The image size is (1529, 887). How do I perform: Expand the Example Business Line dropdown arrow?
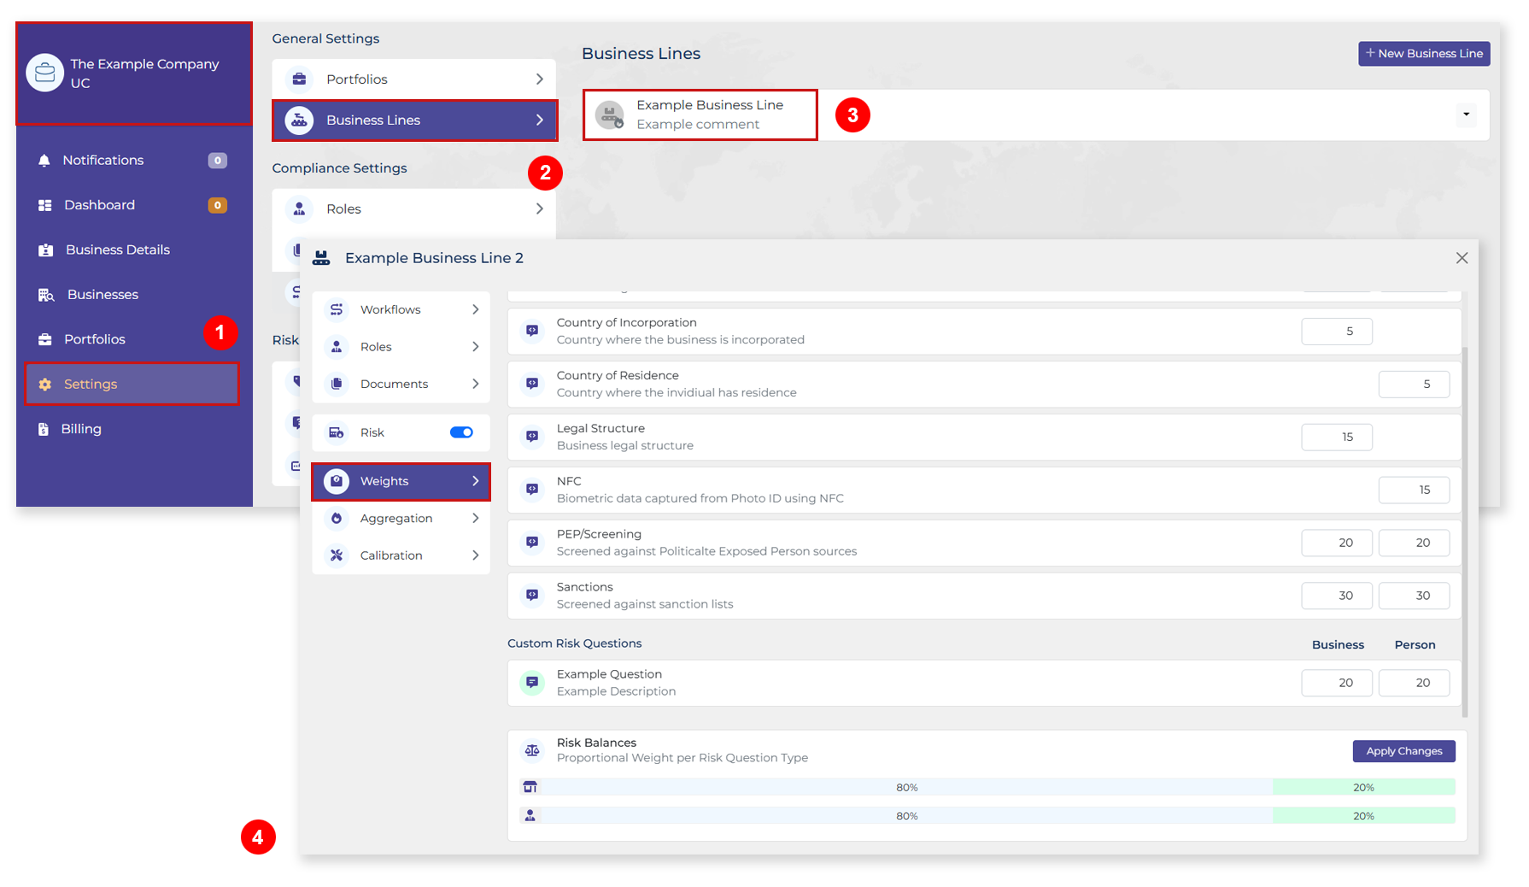click(x=1466, y=115)
